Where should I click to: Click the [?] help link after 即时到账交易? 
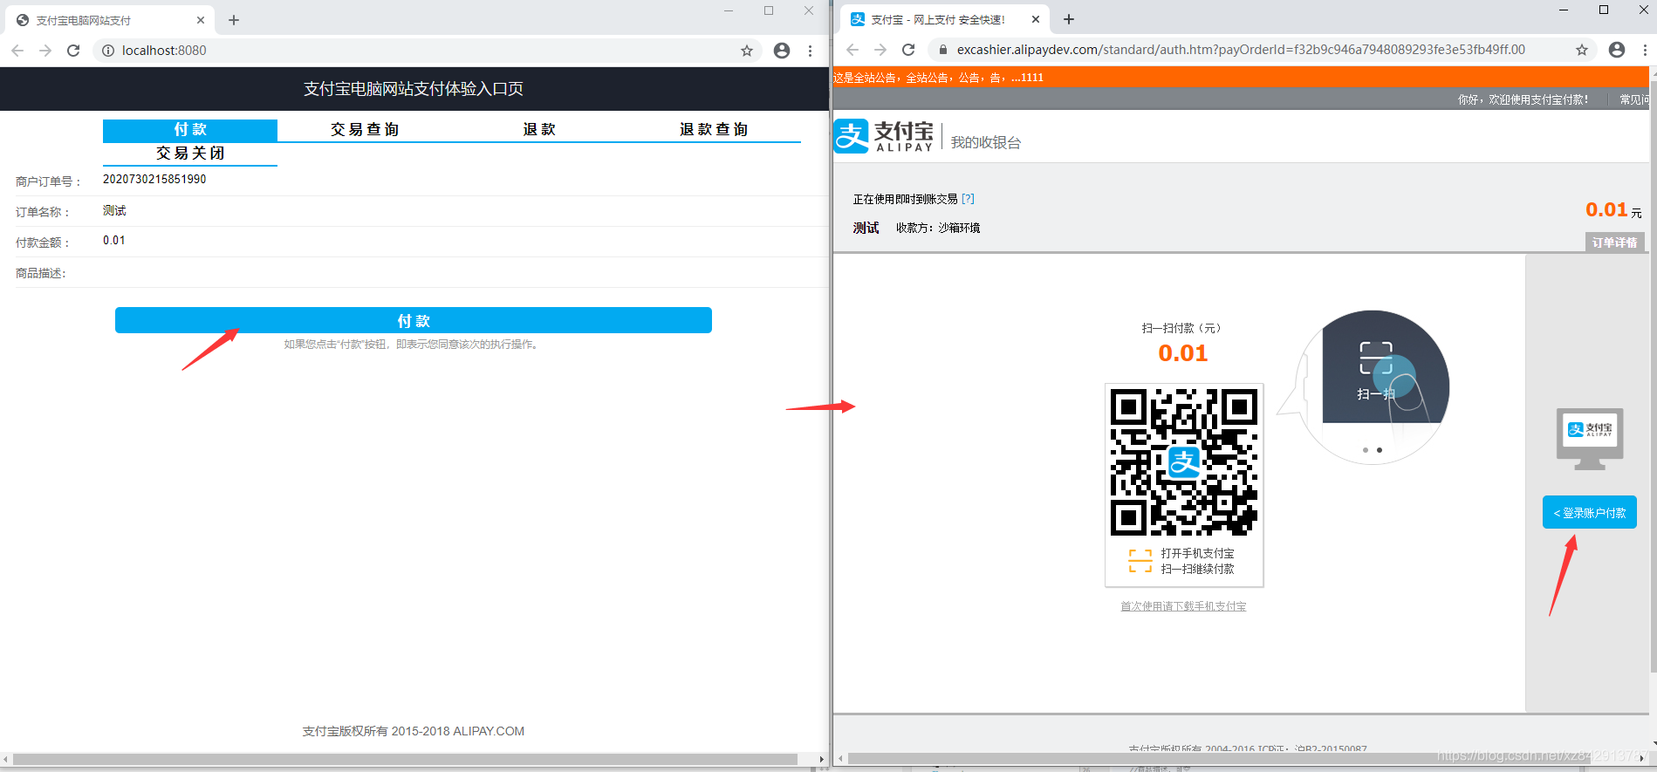click(x=968, y=199)
